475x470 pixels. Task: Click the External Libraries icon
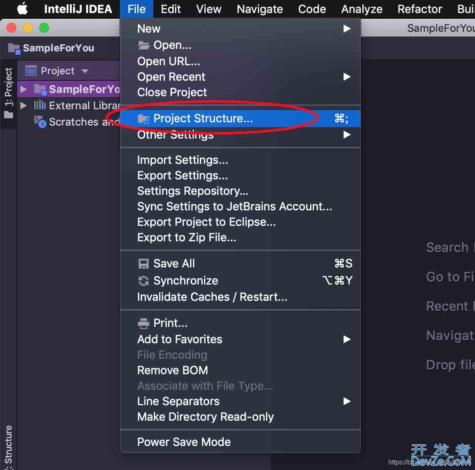pos(40,105)
